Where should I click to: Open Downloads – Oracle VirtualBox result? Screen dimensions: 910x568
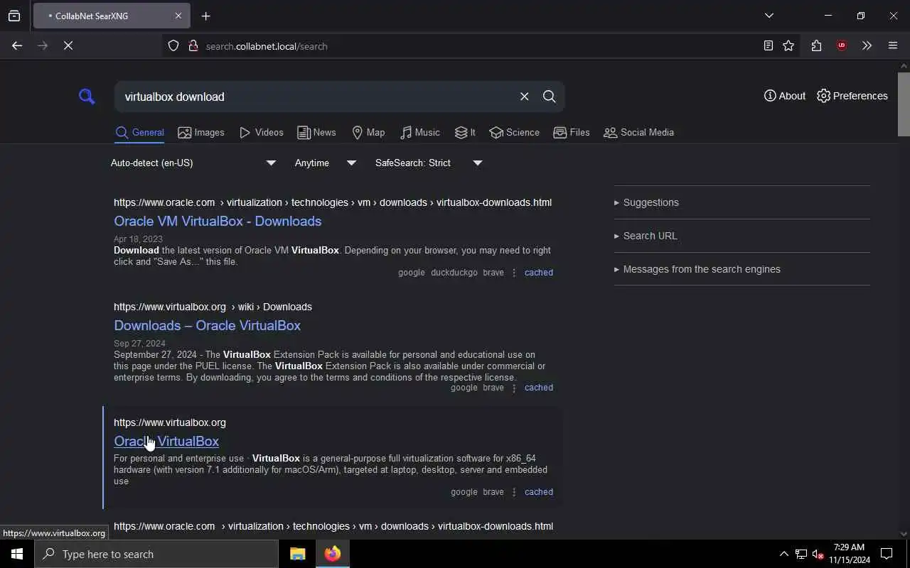207,325
